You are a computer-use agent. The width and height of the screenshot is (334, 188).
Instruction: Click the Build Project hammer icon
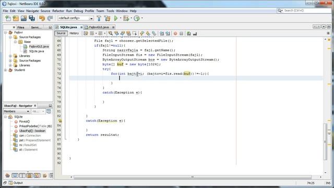(x=99, y=18)
